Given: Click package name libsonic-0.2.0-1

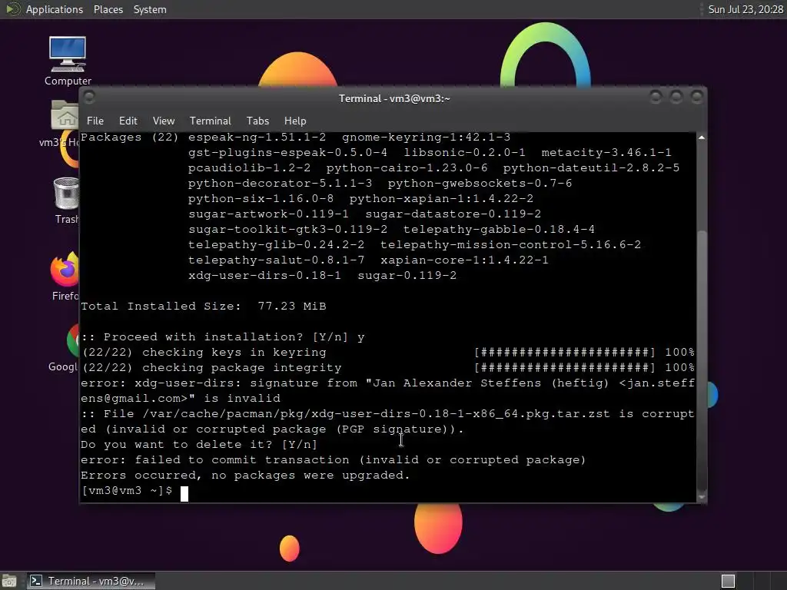Looking at the screenshot, I should (465, 153).
